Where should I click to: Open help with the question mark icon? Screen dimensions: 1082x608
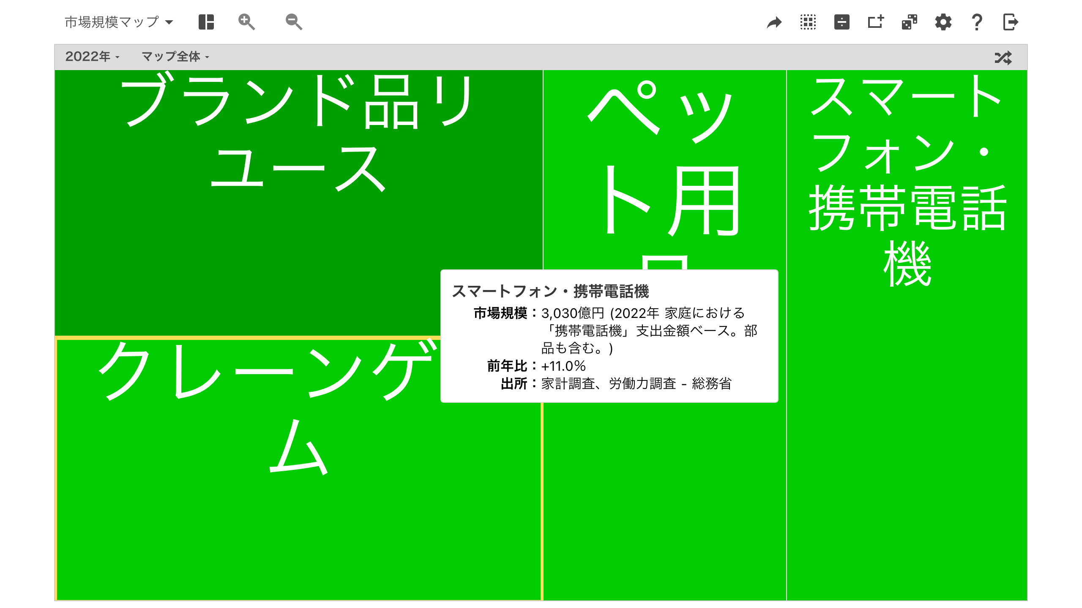977,22
